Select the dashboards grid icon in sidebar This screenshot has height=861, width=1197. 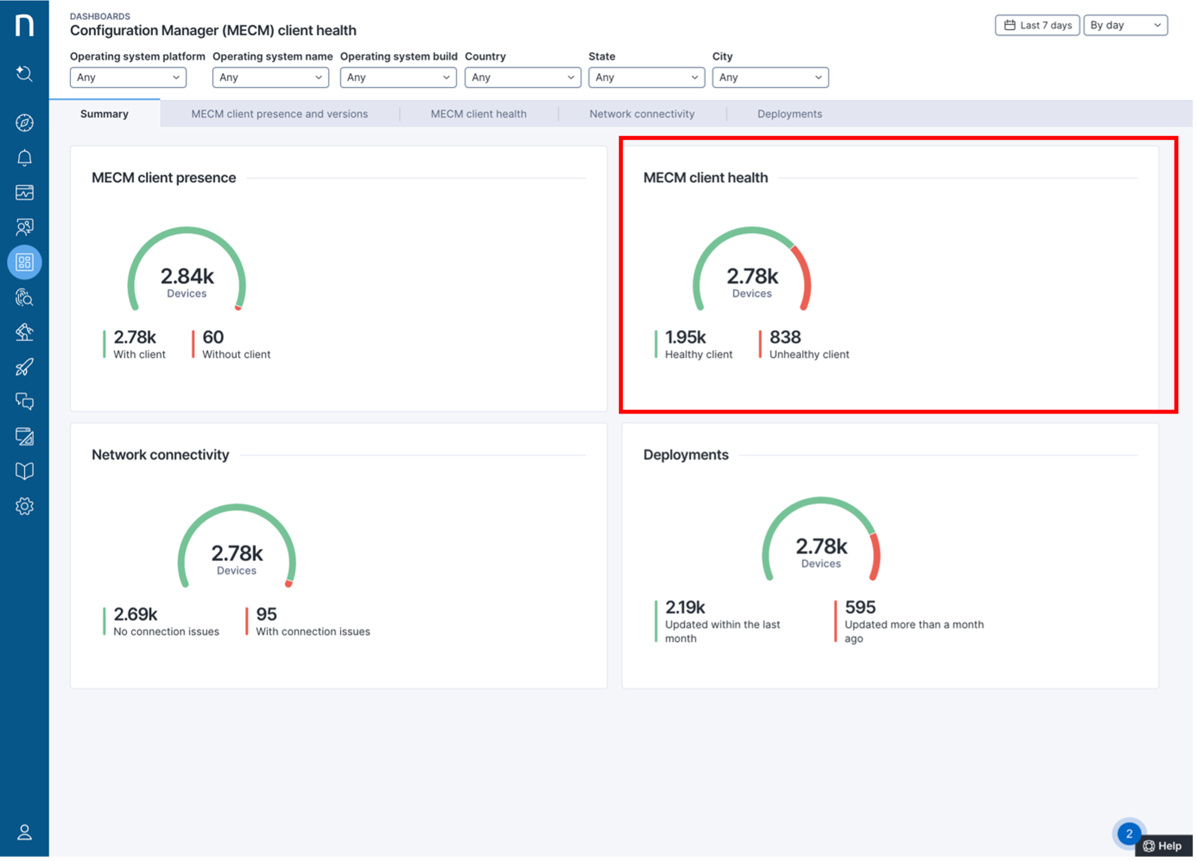coord(24,262)
